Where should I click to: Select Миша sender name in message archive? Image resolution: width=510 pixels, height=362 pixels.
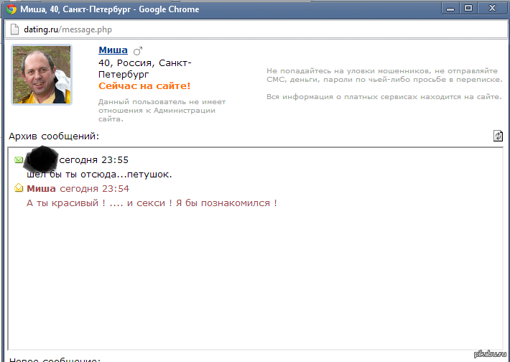tap(41, 188)
